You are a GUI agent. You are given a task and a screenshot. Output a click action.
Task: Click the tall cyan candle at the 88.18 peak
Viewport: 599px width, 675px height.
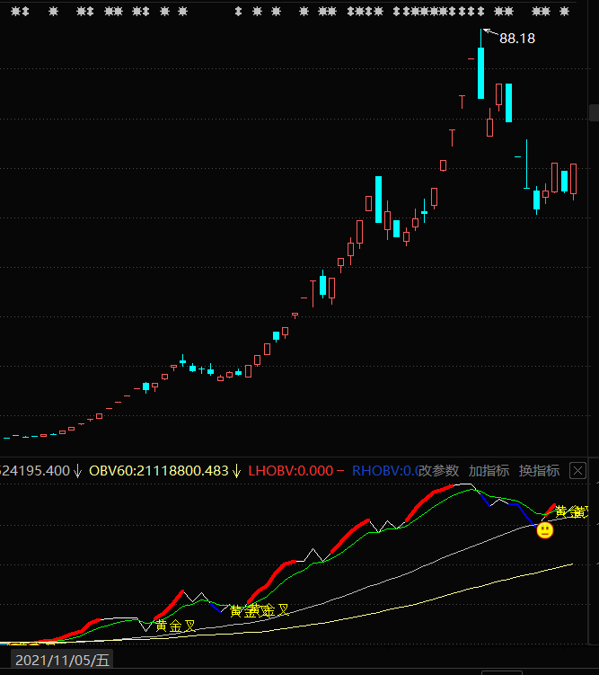point(481,73)
